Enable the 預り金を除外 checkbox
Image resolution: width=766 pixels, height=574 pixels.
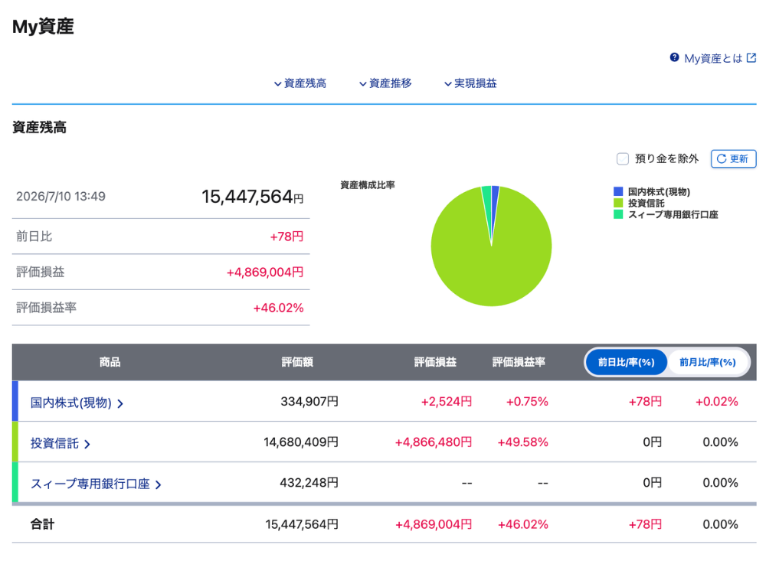point(622,158)
